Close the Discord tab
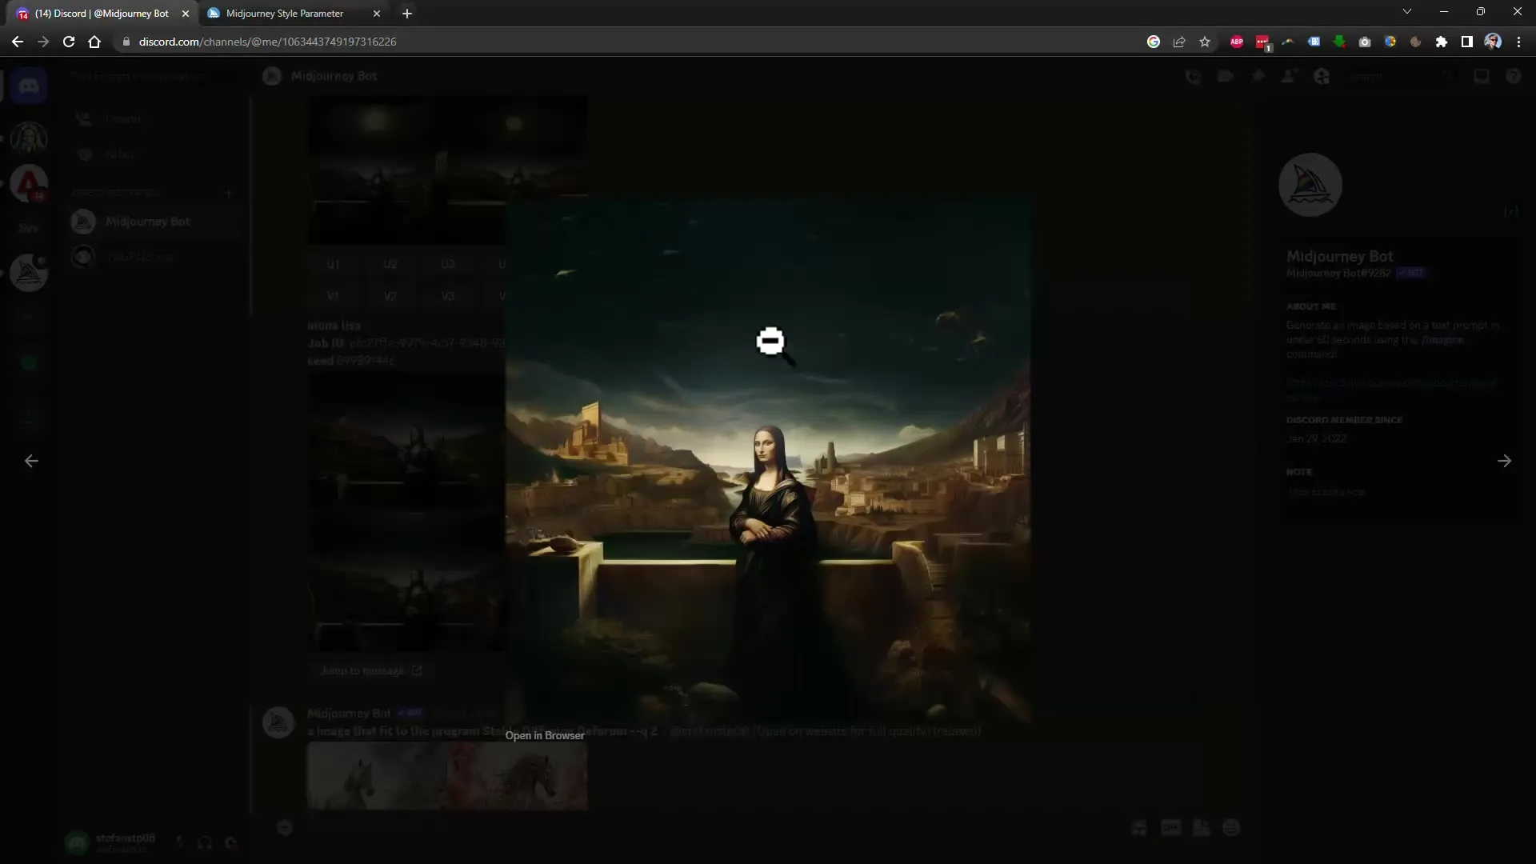This screenshot has height=864, width=1536. (186, 14)
